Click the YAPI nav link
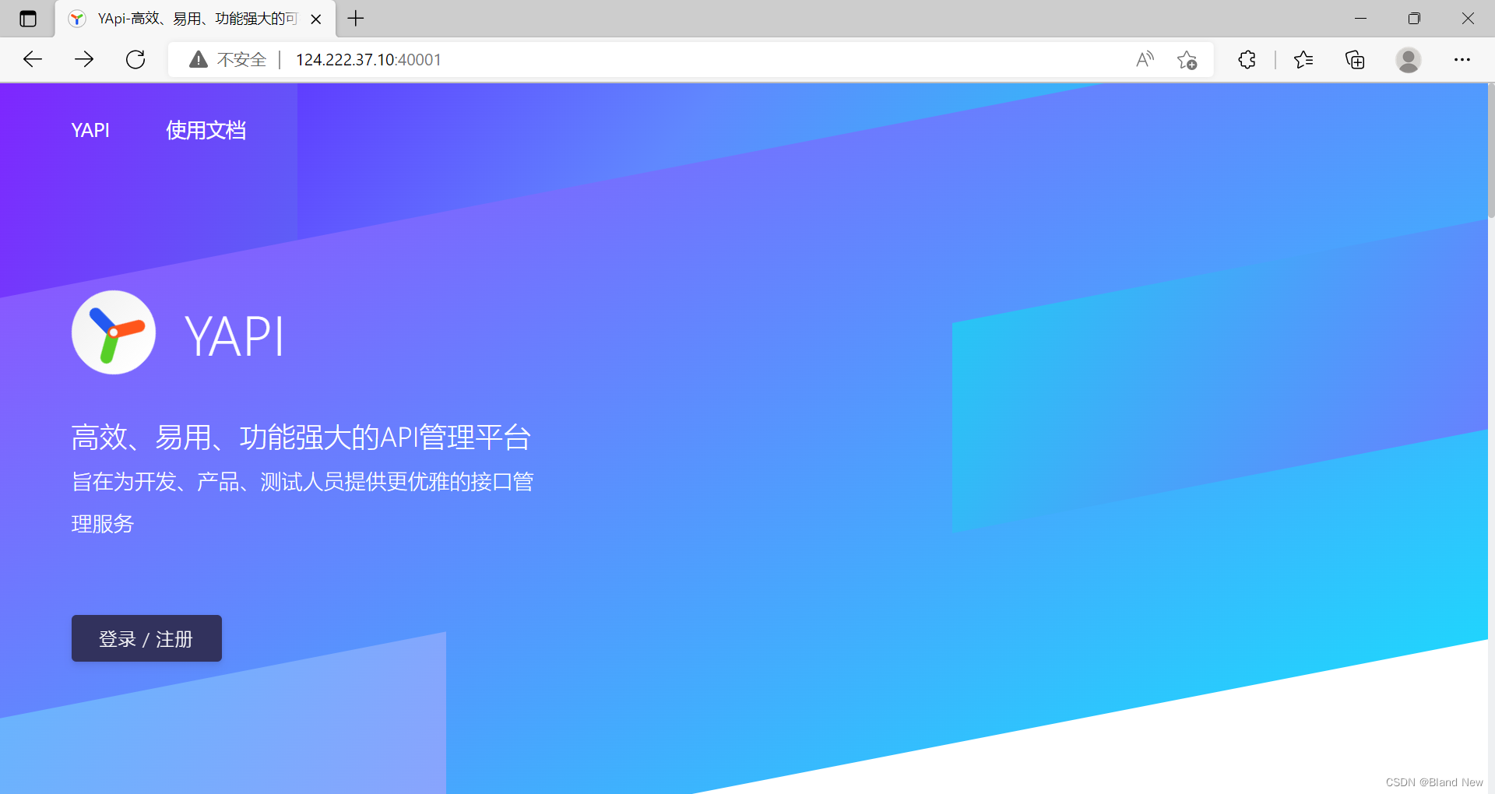1495x794 pixels. (x=90, y=130)
